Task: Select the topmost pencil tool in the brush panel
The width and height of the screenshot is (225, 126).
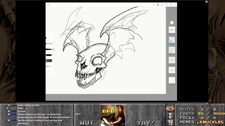Action: pyautogui.click(x=49, y=38)
